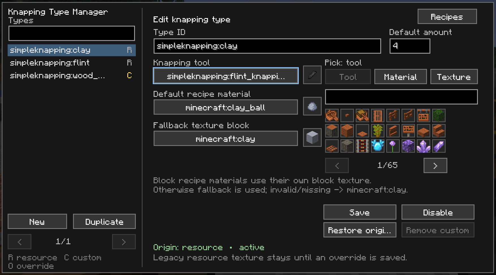Pick the acacia stairs item

[439, 131]
